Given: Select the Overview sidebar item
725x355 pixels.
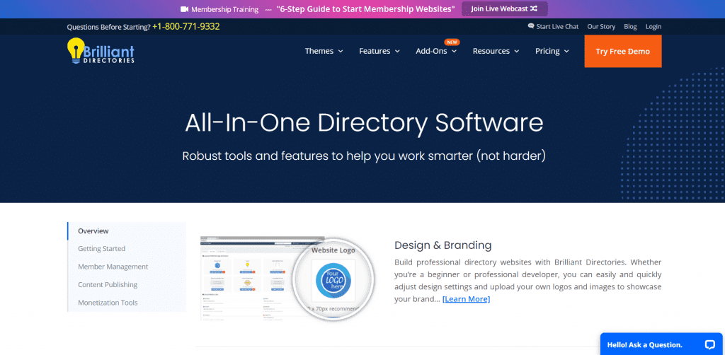Looking at the screenshot, I should (x=127, y=231).
